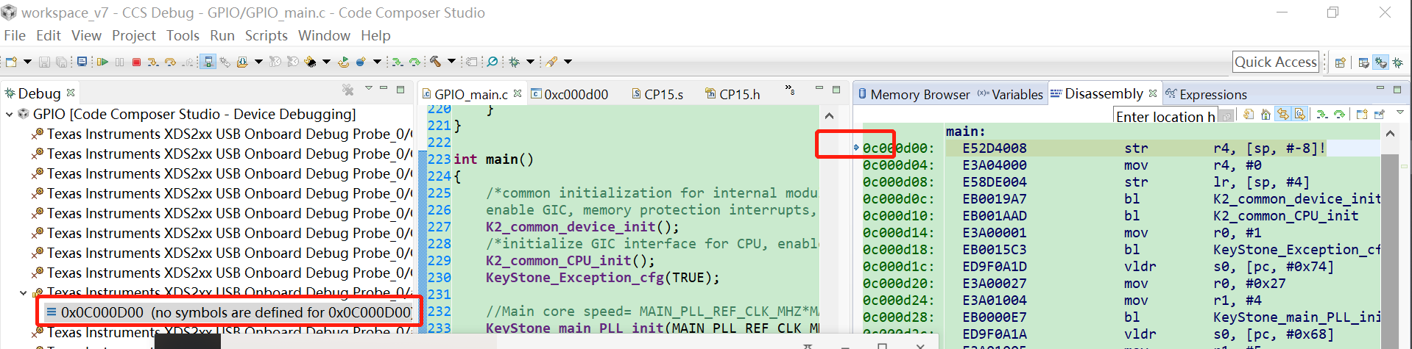Click the Suspend debug button
The width and height of the screenshot is (1412, 349).
pyautogui.click(x=119, y=62)
